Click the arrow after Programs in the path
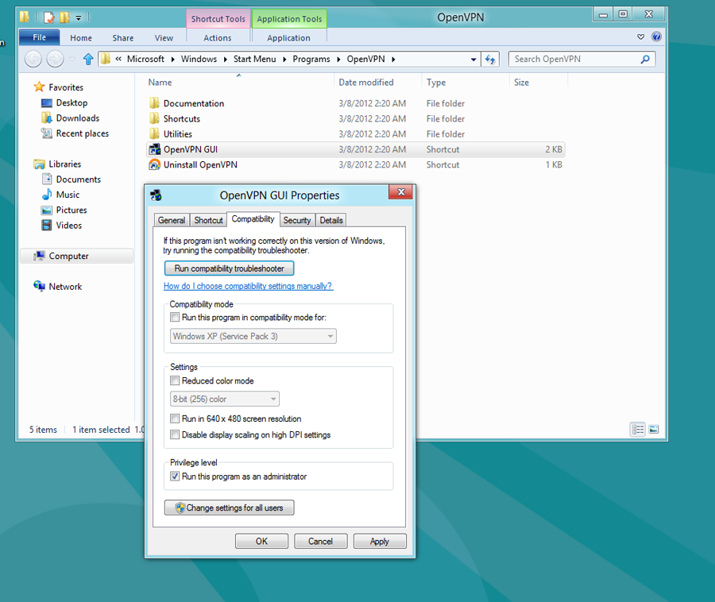 [x=338, y=60]
